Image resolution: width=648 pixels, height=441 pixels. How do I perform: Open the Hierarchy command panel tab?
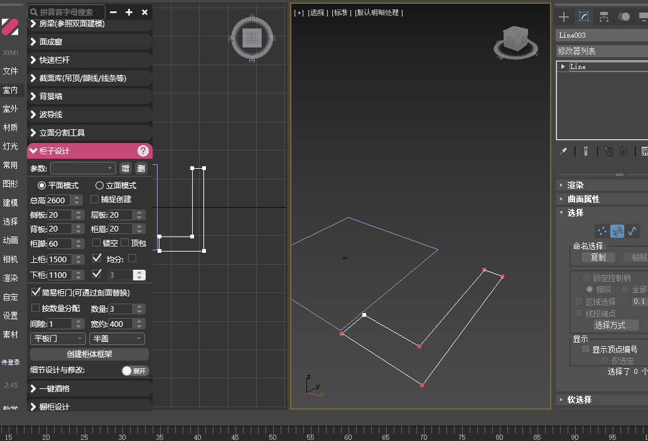click(604, 17)
